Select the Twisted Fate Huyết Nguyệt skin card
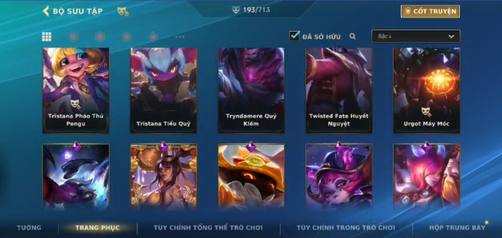 (x=339, y=91)
